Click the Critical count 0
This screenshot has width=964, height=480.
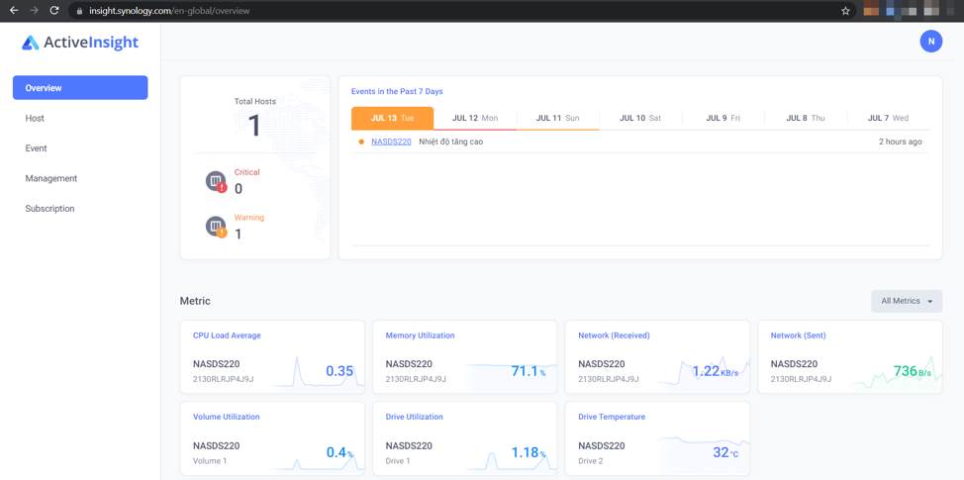[x=239, y=189]
